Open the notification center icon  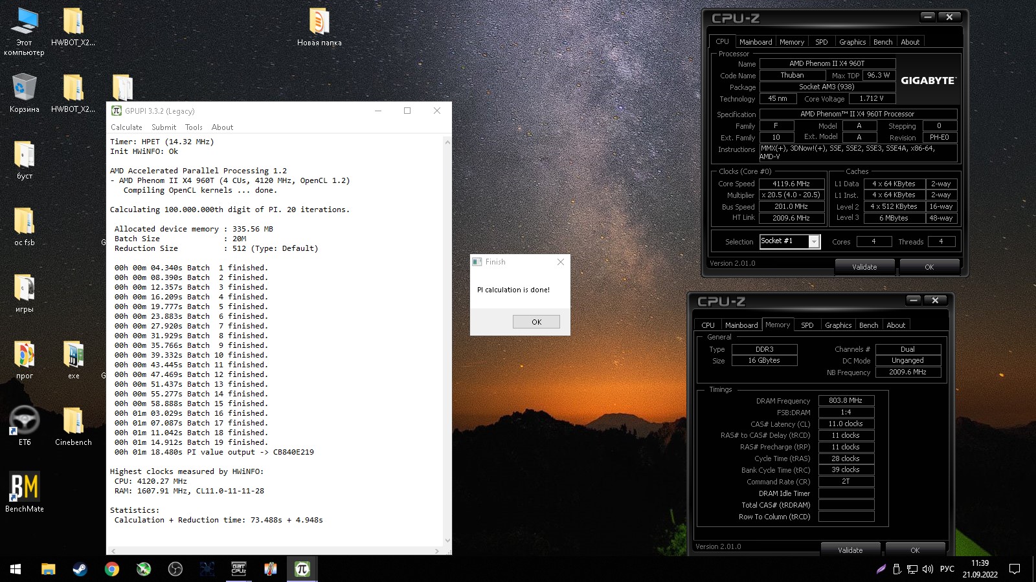coord(1015,569)
